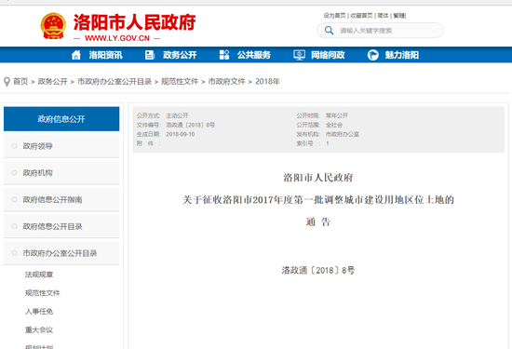Open 2018年 breadcrumb link
Screen dimensions: 512x349
[267, 82]
